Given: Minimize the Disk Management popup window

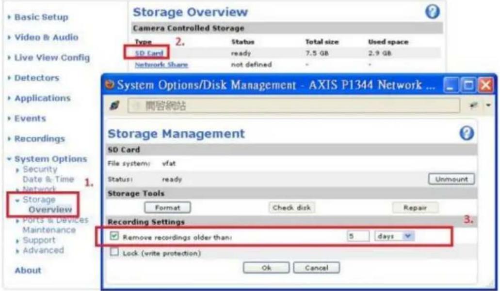Looking at the screenshot, I should coord(450,85).
